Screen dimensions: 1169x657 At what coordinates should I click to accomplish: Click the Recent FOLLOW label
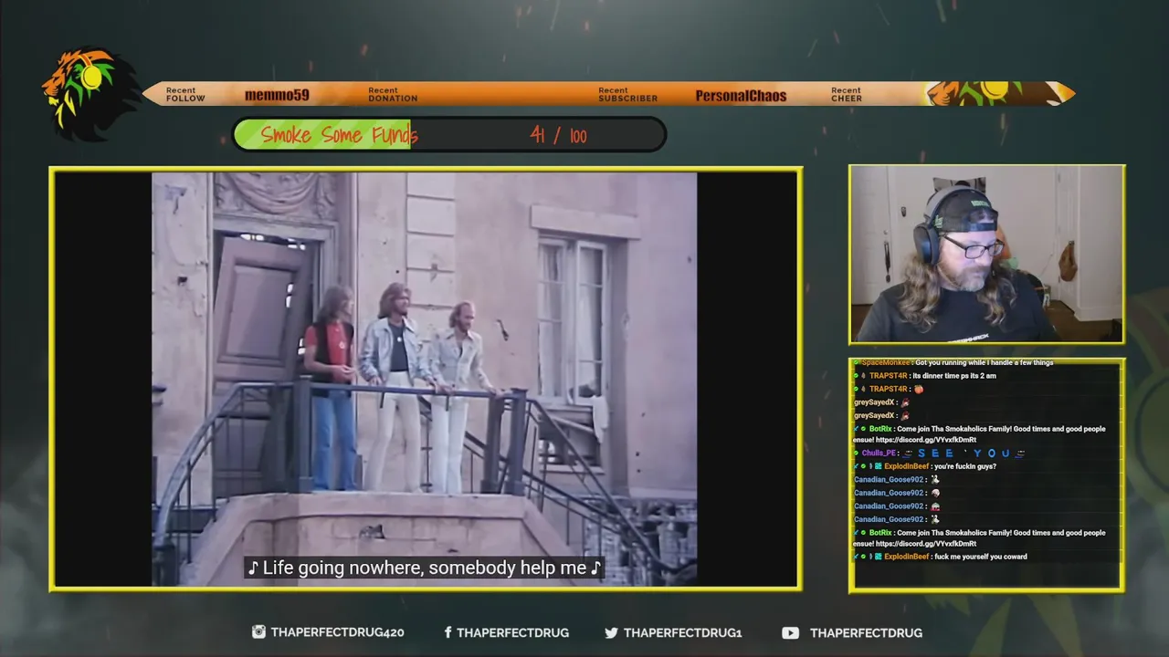(x=185, y=94)
